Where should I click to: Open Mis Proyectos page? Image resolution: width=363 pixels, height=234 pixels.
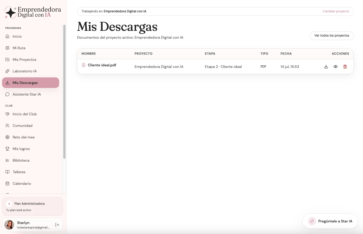(x=31, y=59)
